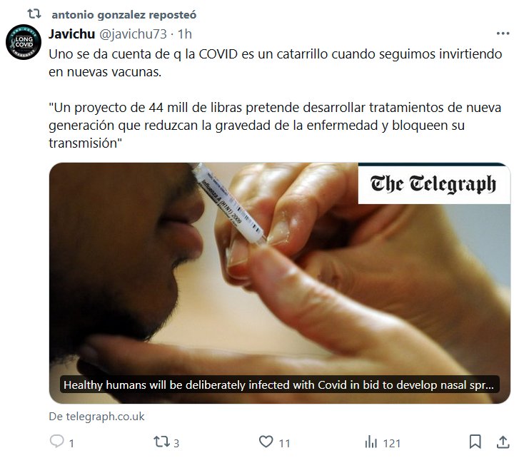Click the repost icon beside antonio gonzalez
The image size is (524, 458).
click(34, 14)
